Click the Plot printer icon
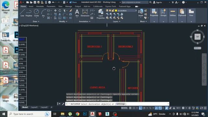 point(49,2)
